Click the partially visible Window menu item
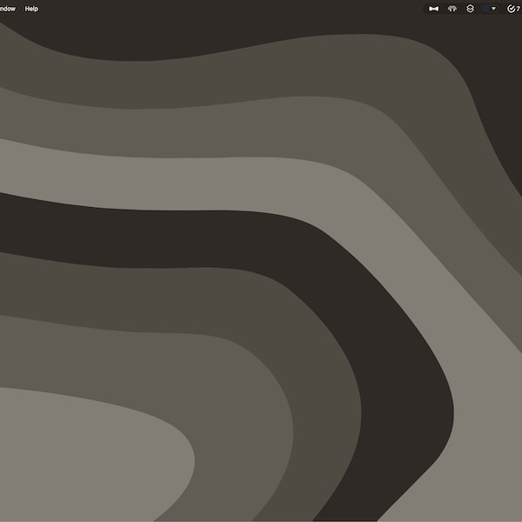 click(x=7, y=9)
